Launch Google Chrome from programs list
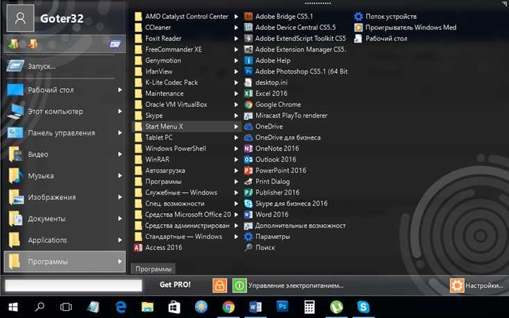The width and height of the screenshot is (509, 318). [x=272, y=104]
